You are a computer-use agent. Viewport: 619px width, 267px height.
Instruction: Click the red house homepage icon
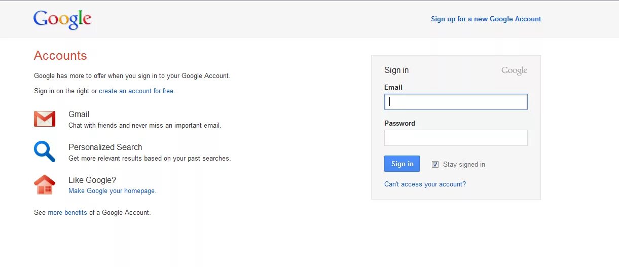45,184
